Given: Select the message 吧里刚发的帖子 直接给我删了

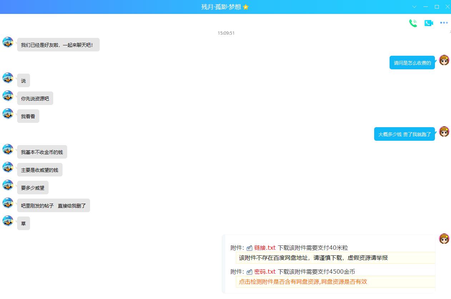Looking at the screenshot, I should pos(54,205).
